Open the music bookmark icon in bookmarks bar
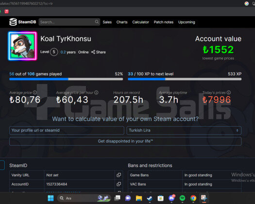 coord(6,11)
